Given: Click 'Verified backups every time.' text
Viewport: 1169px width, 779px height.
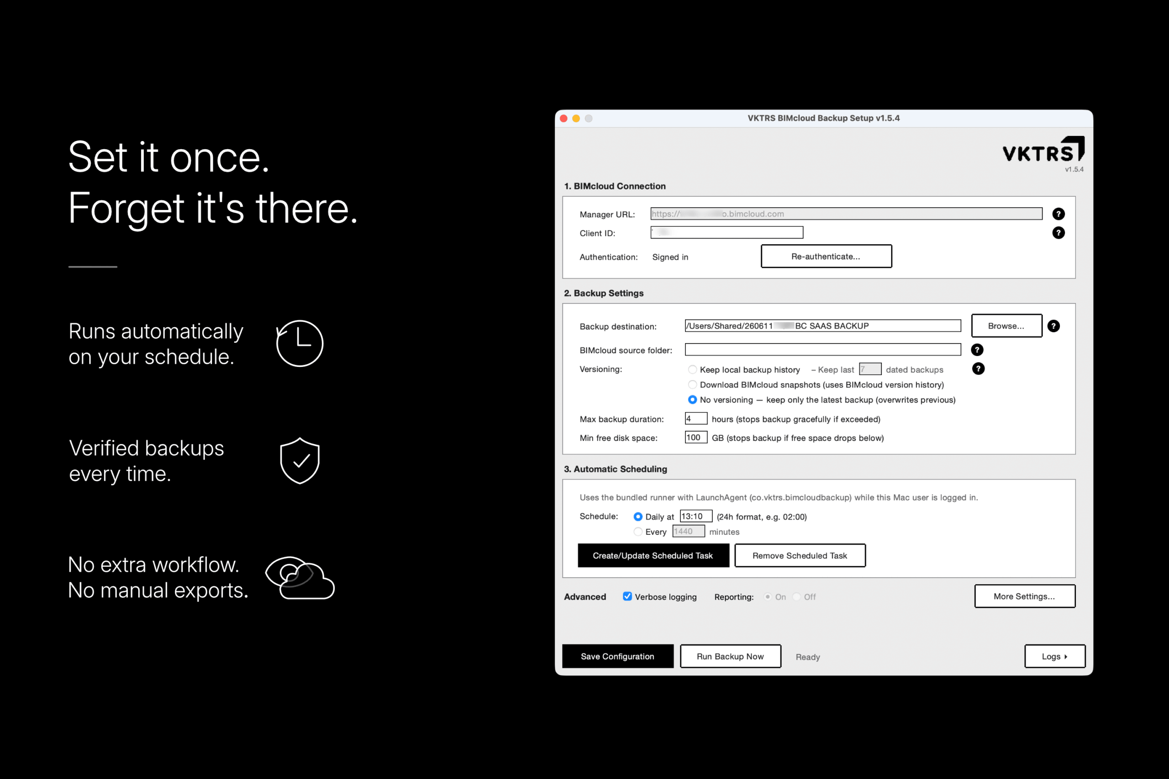Looking at the screenshot, I should point(147,461).
